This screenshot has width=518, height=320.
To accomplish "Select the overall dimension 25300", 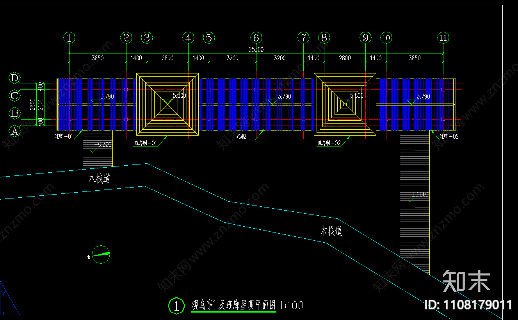I will click(256, 50).
